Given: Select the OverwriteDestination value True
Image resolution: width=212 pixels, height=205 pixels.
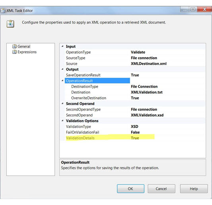Looking at the screenshot, I should [x=135, y=98].
